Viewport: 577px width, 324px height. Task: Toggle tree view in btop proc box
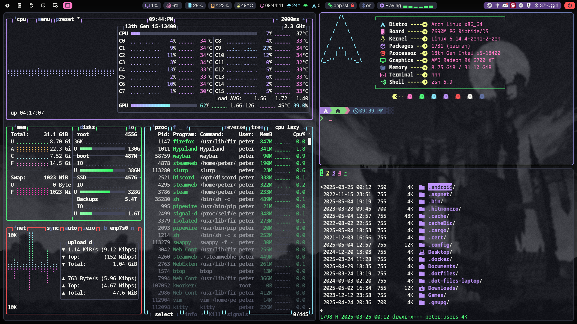257,127
